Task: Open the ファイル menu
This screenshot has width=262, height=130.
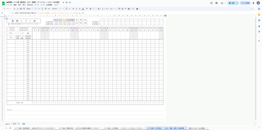Action: tap(9, 5)
